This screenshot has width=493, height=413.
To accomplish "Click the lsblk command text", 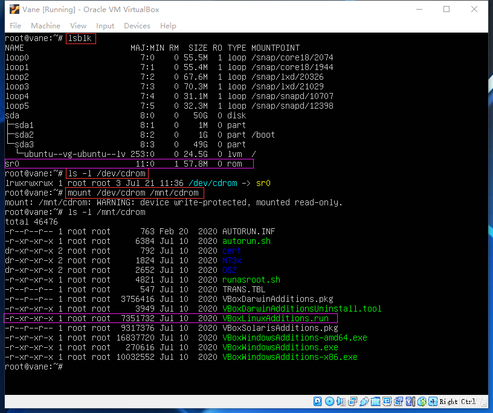I will [x=80, y=39].
